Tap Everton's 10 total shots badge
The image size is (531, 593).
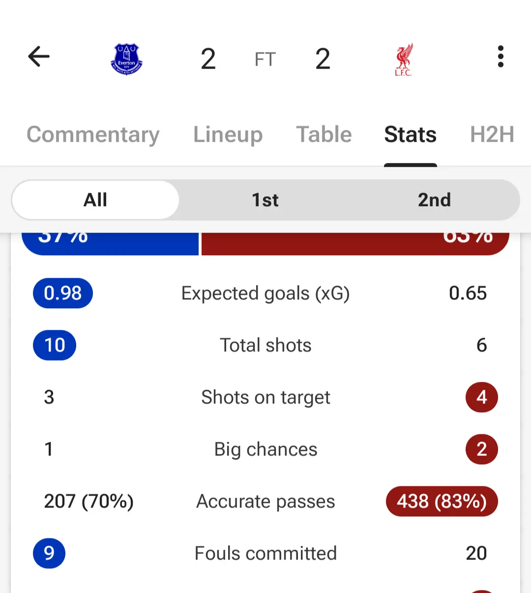[x=55, y=345]
